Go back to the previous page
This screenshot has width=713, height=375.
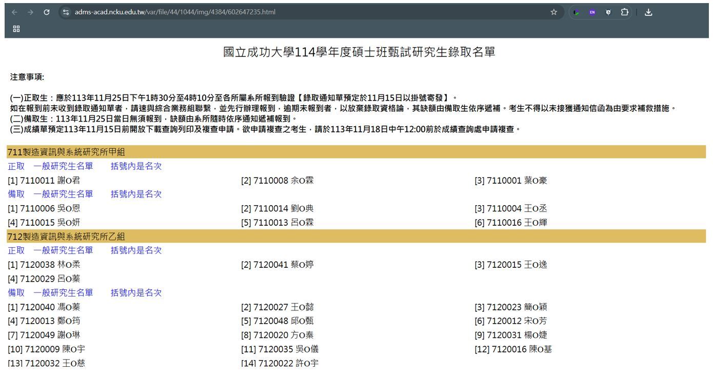pos(15,12)
